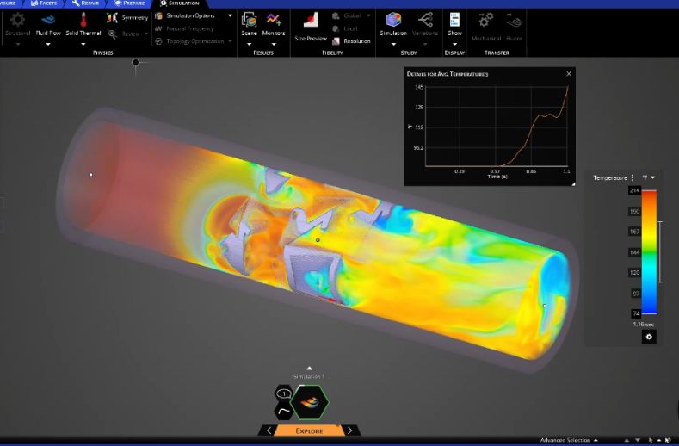Select Local fidelity
Screen dimensions: 679x446
coord(345,28)
